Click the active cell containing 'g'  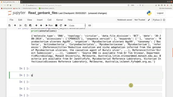[96, 75]
